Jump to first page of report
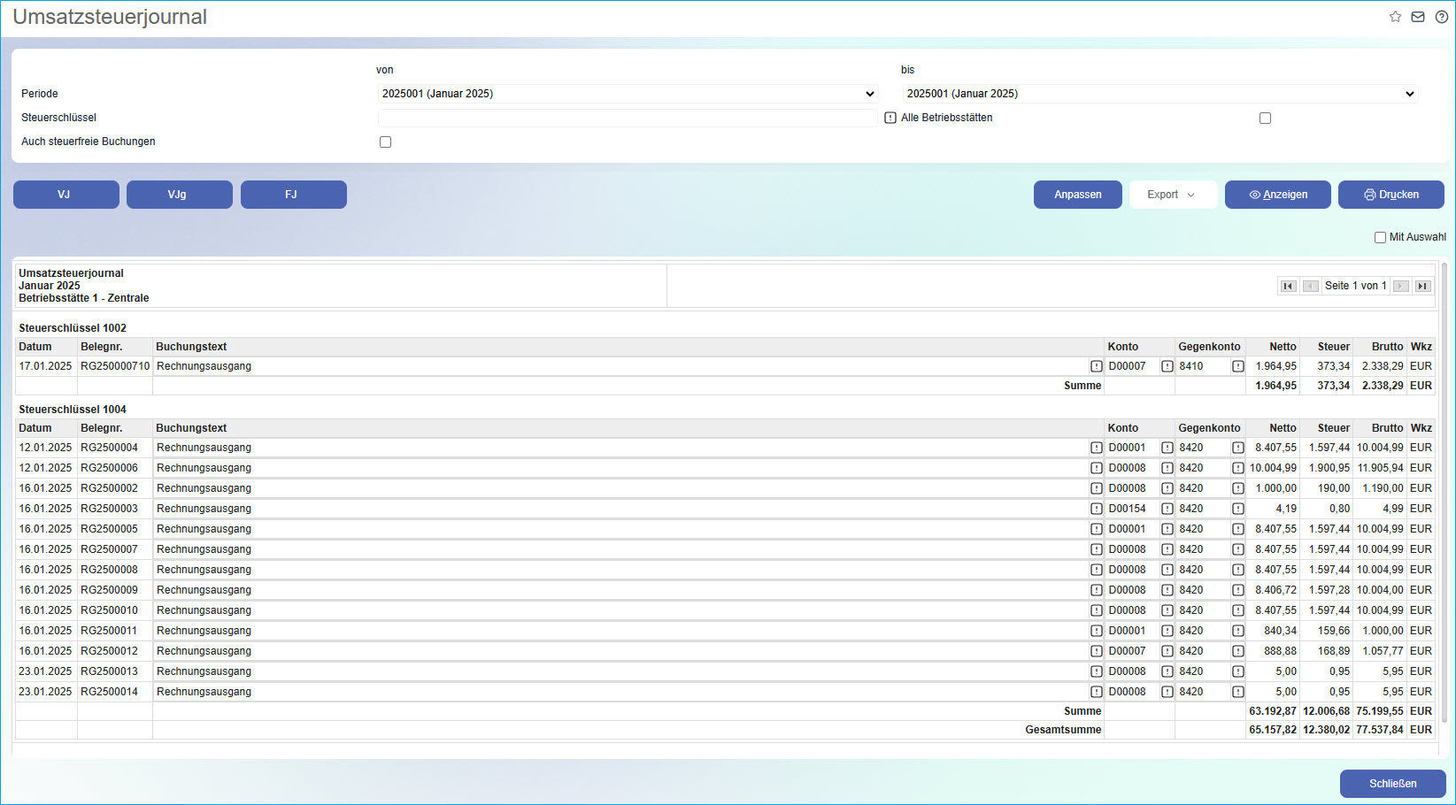 click(x=1288, y=286)
